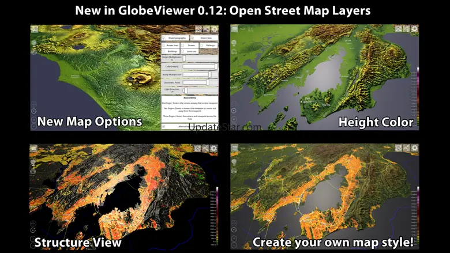Click the height legend bar in Height Color view

point(418,97)
